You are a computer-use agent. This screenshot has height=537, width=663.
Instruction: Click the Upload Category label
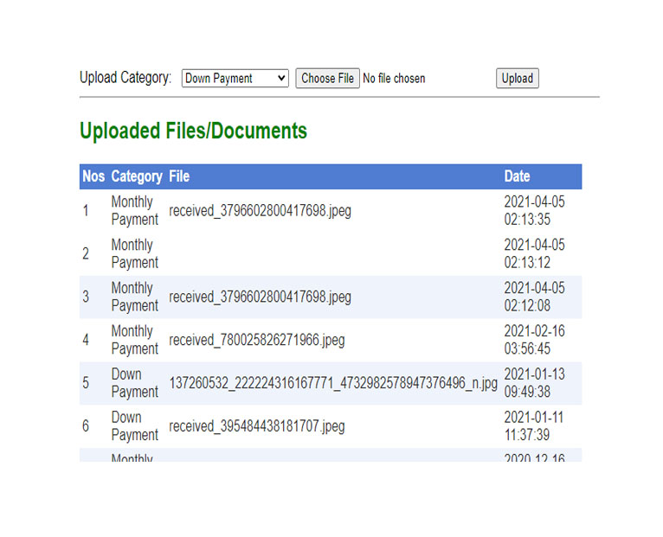(x=126, y=78)
